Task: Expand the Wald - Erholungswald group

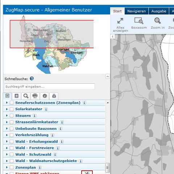Action: pyautogui.click(x=7, y=141)
